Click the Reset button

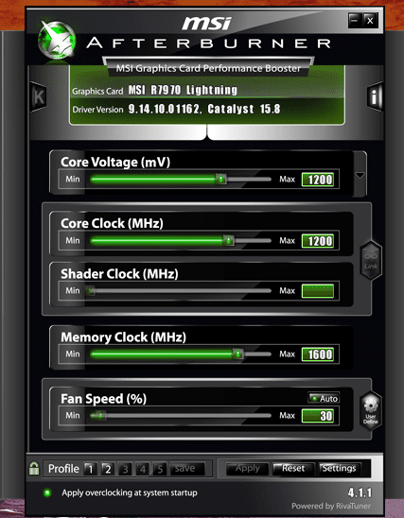tap(293, 469)
